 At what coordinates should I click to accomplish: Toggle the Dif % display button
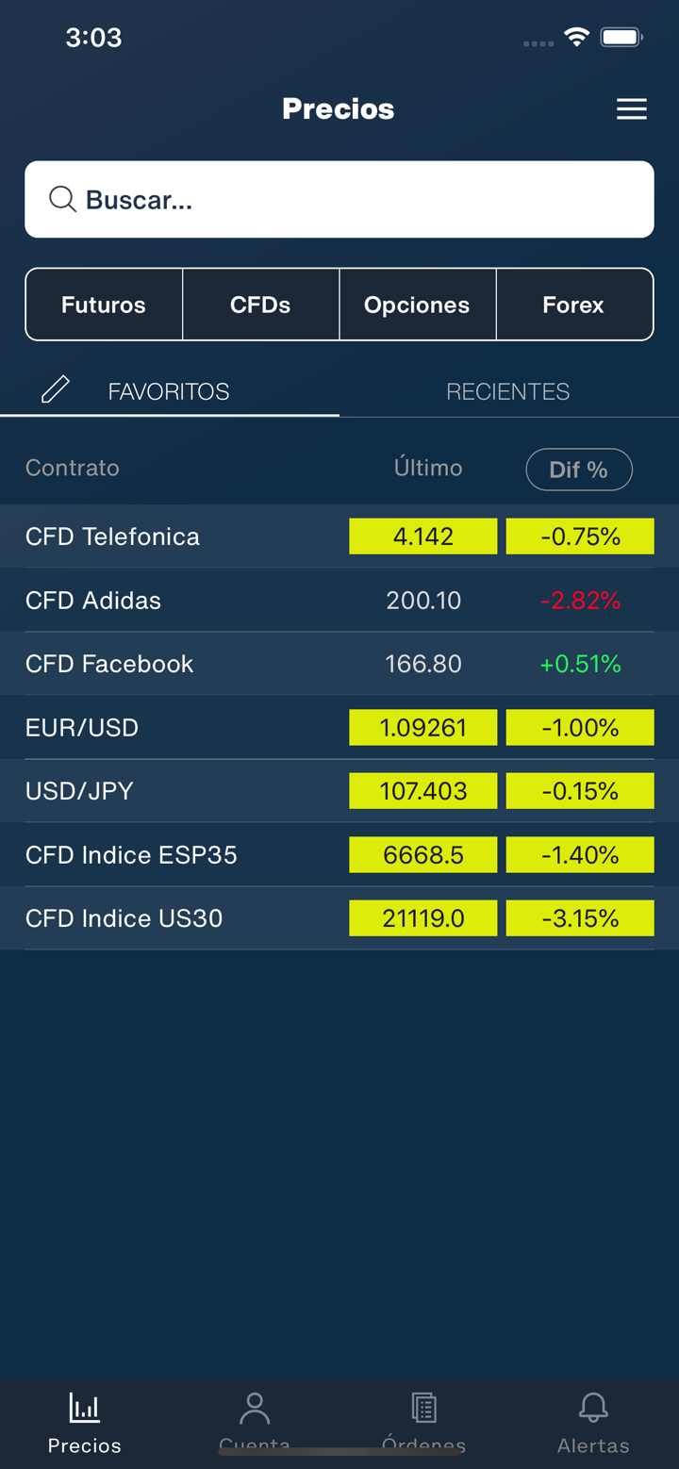[578, 470]
